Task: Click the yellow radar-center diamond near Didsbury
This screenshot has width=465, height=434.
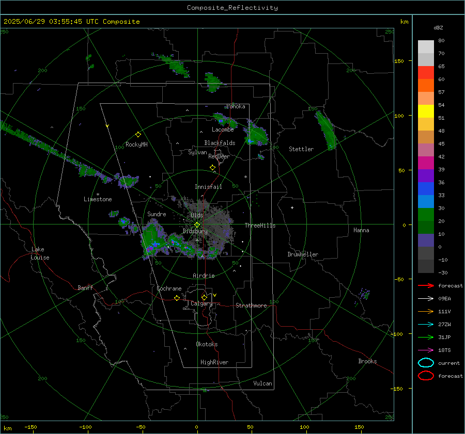Action: (x=197, y=225)
